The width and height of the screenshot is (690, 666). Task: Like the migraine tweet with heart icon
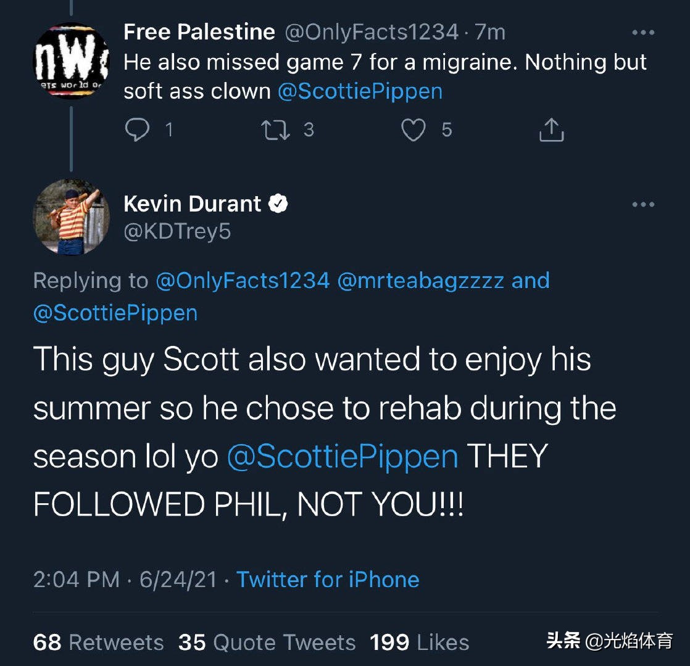pyautogui.click(x=413, y=129)
